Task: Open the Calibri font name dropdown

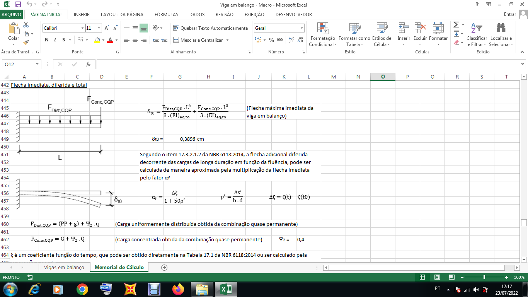Action: click(82, 28)
